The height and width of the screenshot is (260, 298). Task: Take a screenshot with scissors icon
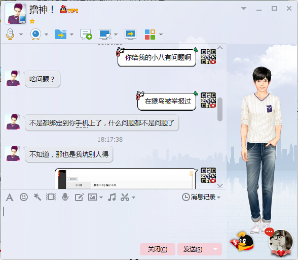pos(125,197)
